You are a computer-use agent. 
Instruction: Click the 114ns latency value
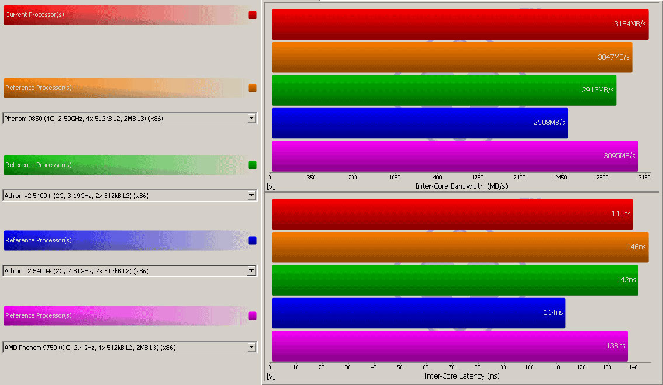pos(553,313)
